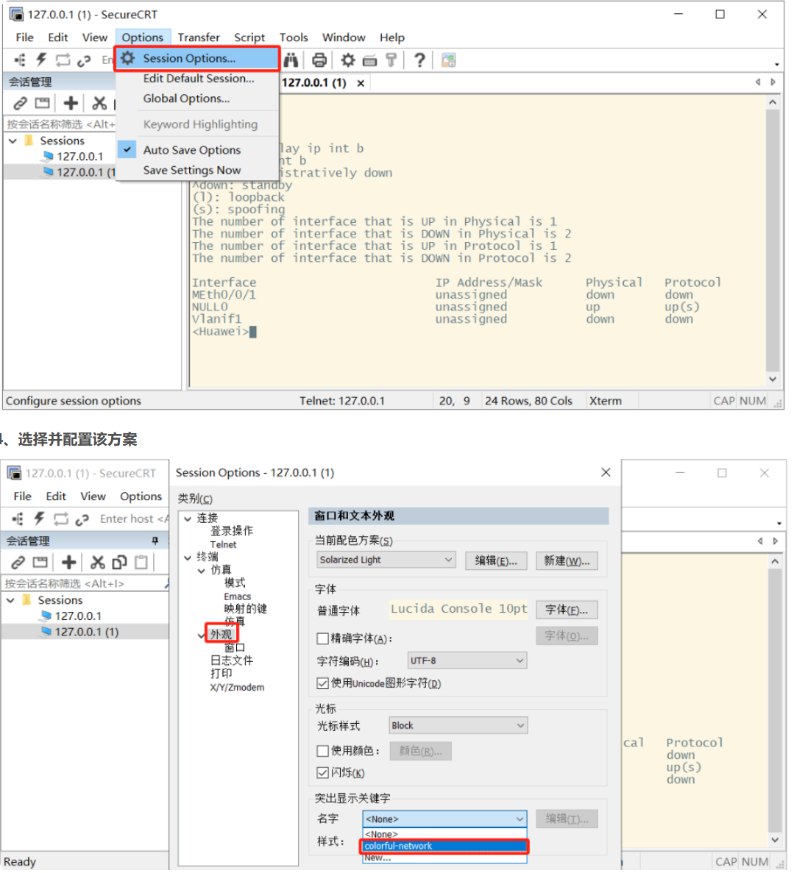The height and width of the screenshot is (873, 794).
Task: Click the 新建(W)... button
Action: pos(567,560)
